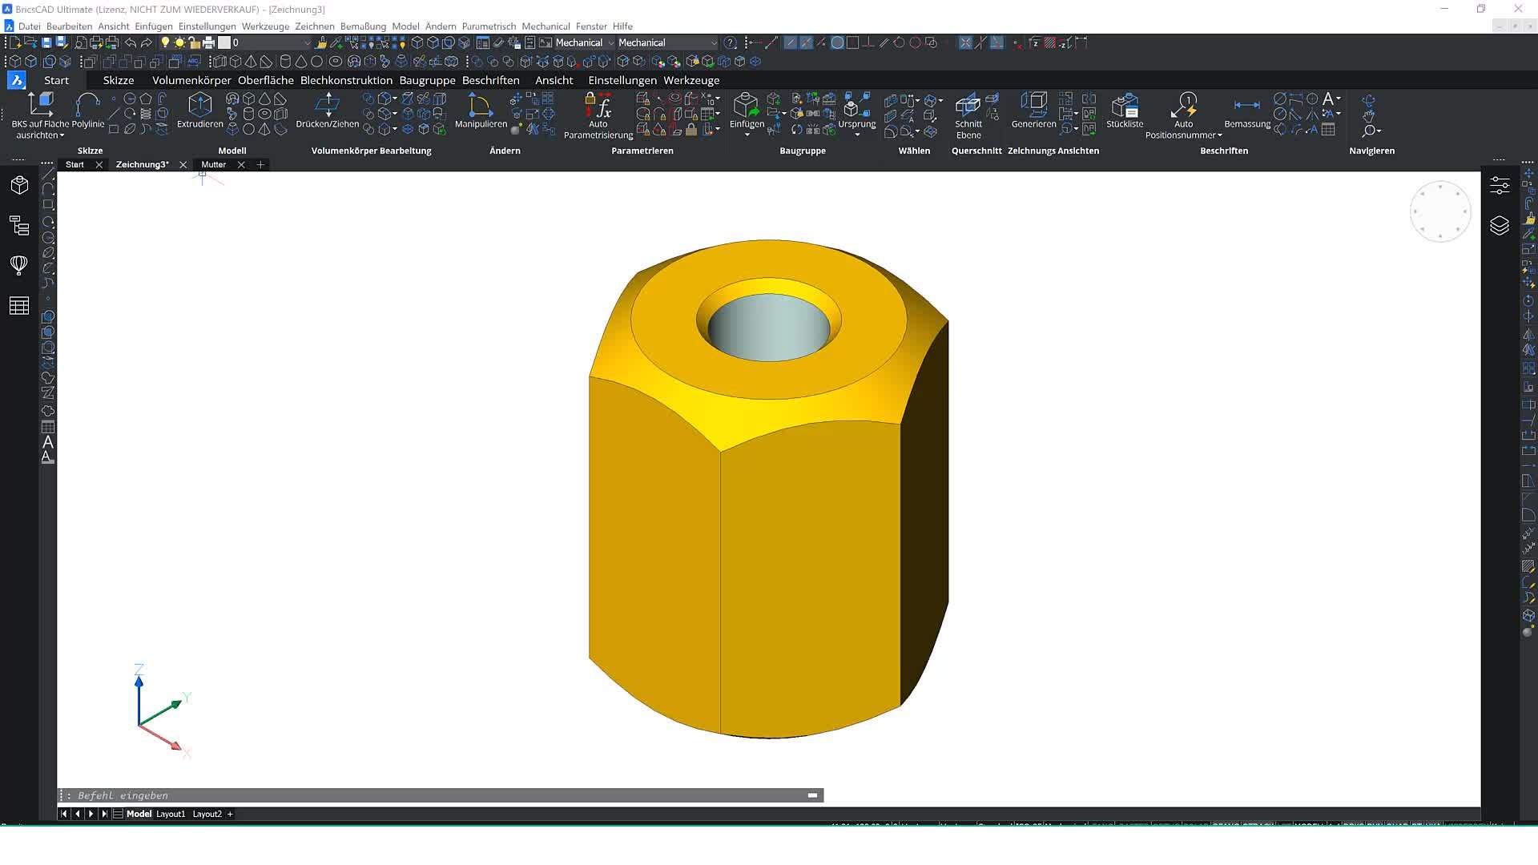
Task: Toggle layer on/off lightbulb icon
Action: coord(165,42)
